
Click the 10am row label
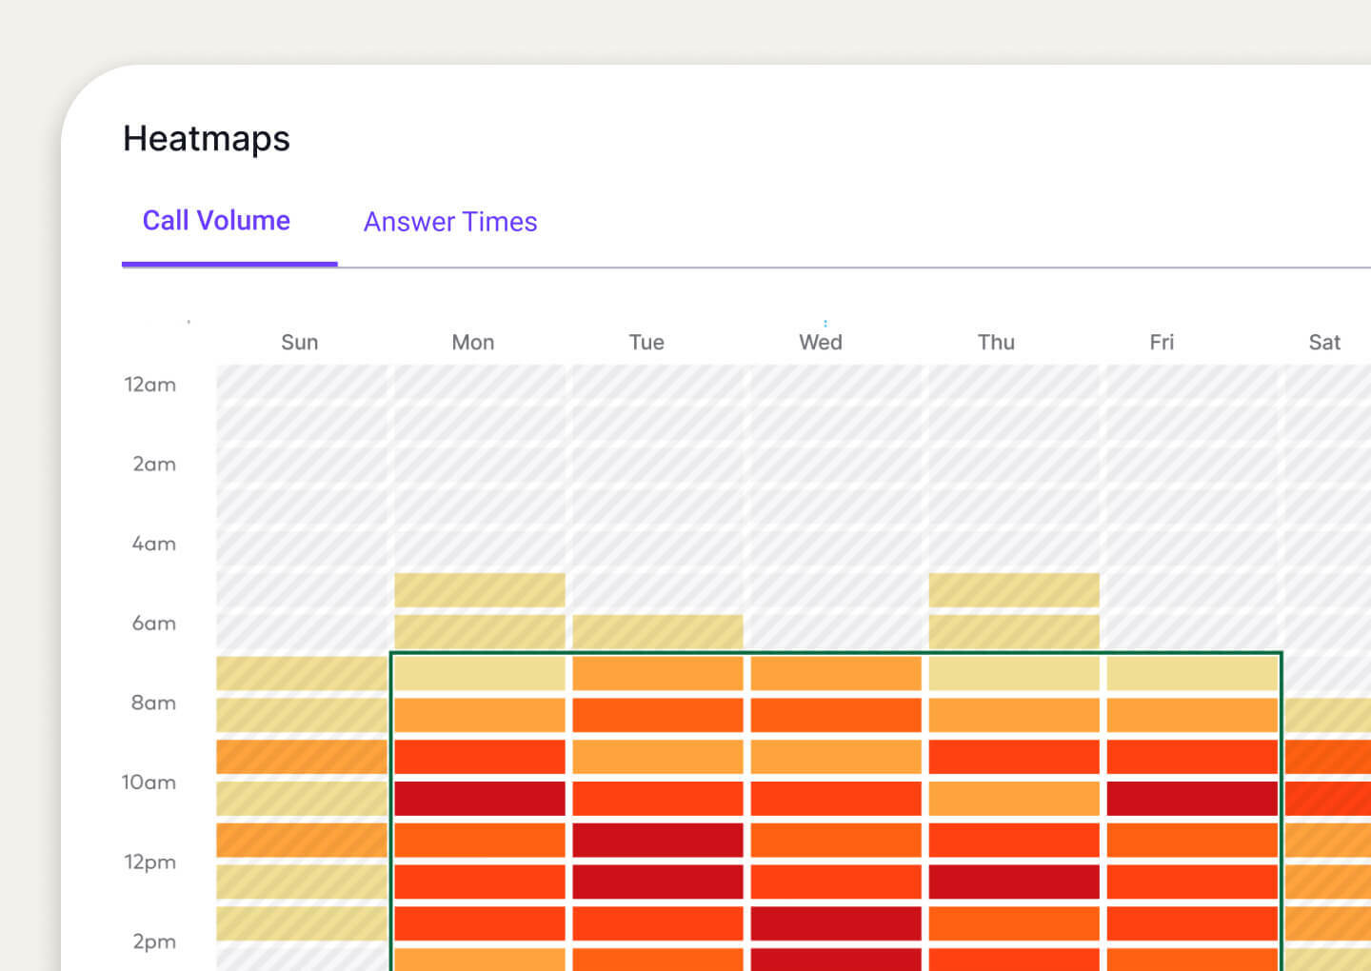[x=149, y=783]
